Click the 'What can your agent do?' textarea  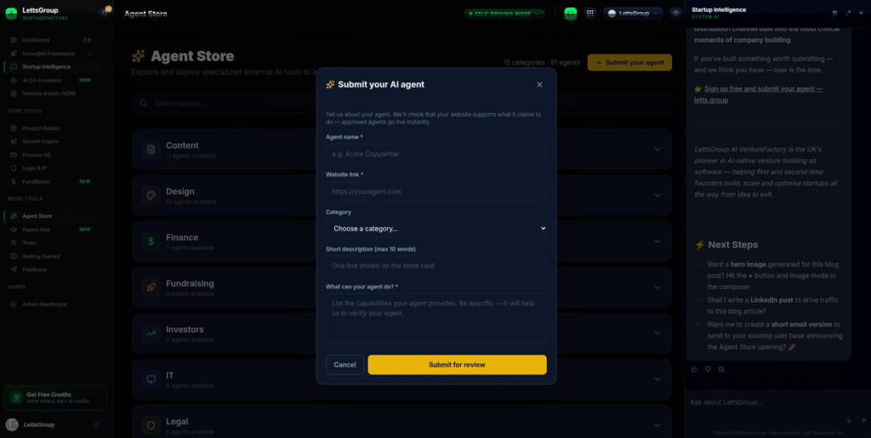[x=436, y=317]
